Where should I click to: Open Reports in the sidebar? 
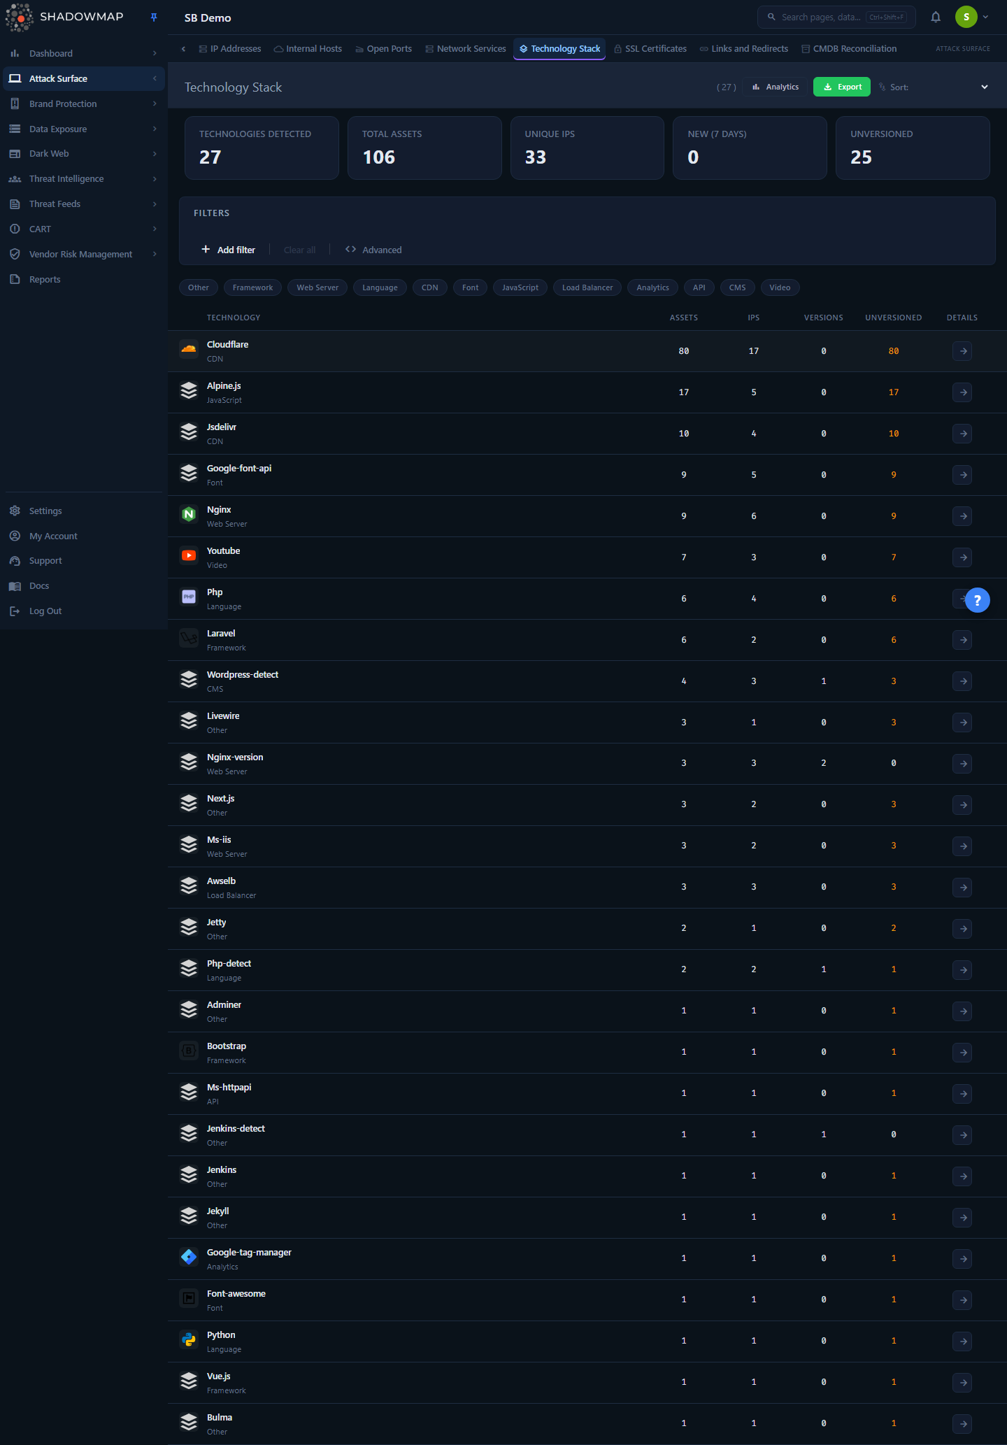[x=45, y=280]
